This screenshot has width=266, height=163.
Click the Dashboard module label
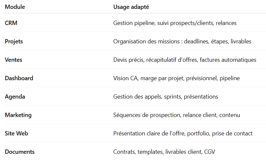(x=19, y=78)
